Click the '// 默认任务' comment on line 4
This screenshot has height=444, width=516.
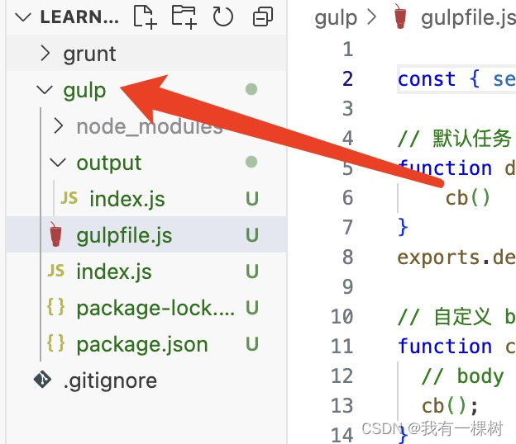click(455, 139)
